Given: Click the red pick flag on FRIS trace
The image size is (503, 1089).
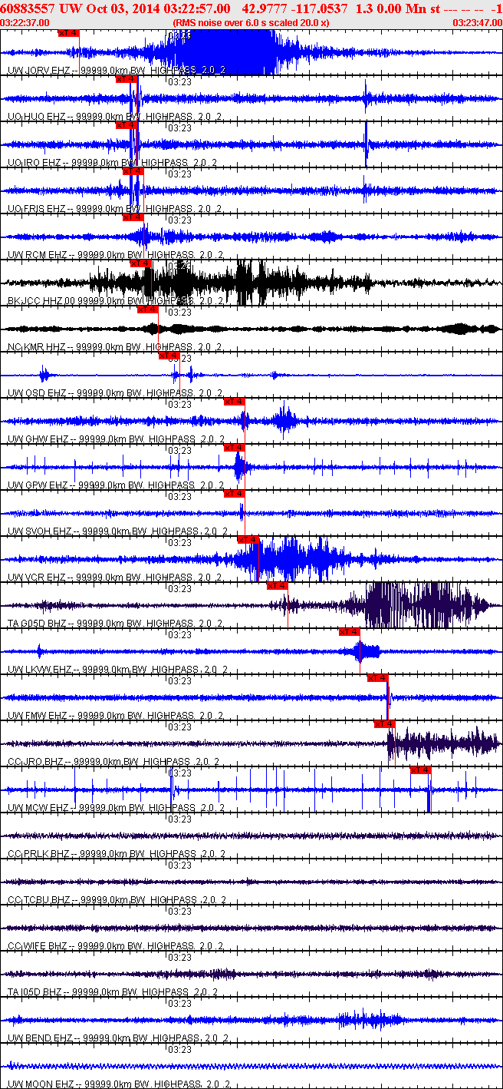Looking at the screenshot, I should (133, 170).
